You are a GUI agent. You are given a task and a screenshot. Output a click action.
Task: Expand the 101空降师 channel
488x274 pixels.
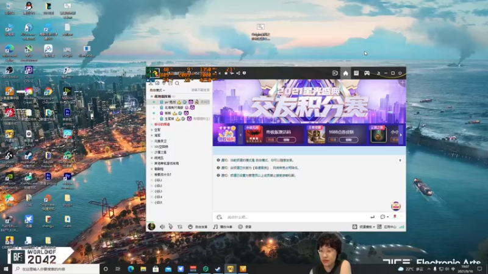[152, 147]
